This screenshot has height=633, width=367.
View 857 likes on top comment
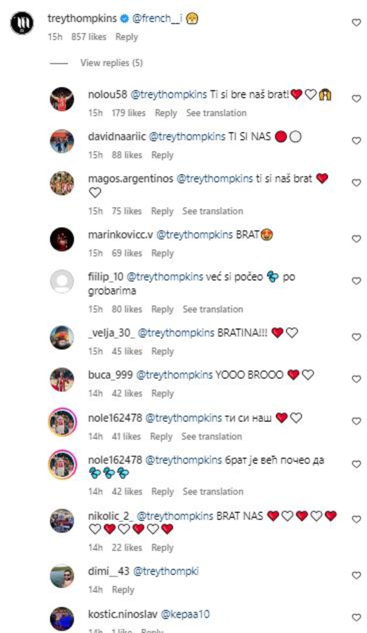[x=89, y=37]
